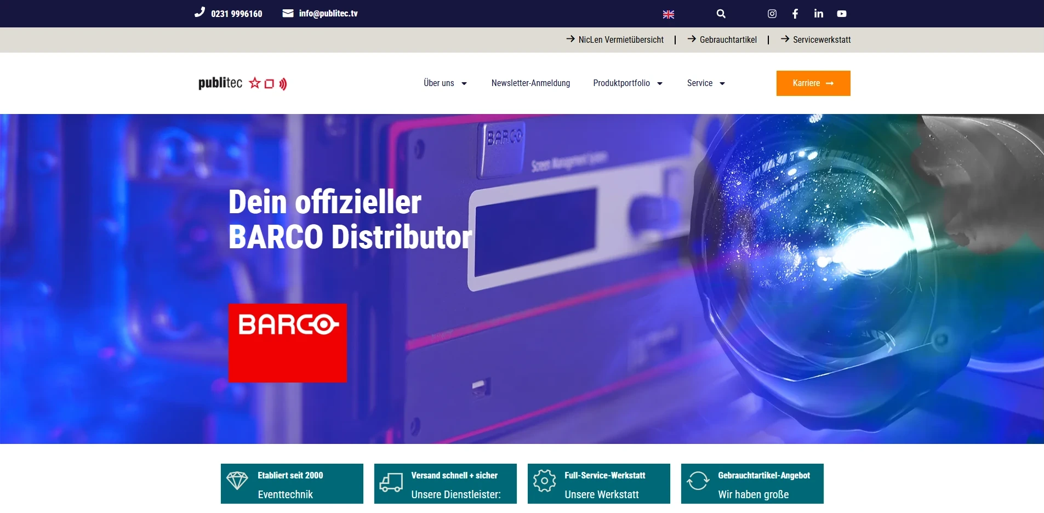Click the envelope email icon
The image size is (1044, 513).
pos(288,13)
